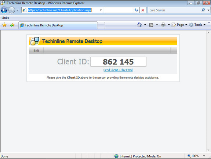Click the Links toolbar label
Screen dimensions: 211x159
[x=5, y=18]
